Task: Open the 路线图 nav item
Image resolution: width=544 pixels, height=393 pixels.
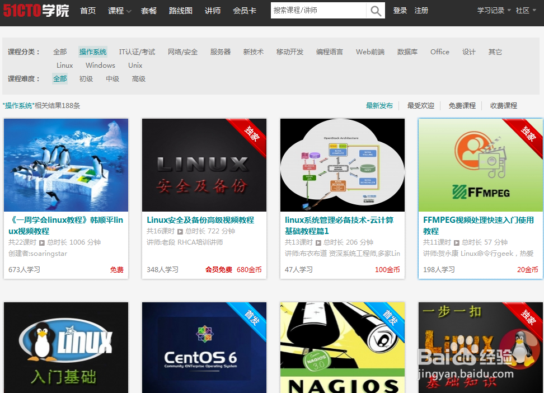Action: click(x=180, y=11)
